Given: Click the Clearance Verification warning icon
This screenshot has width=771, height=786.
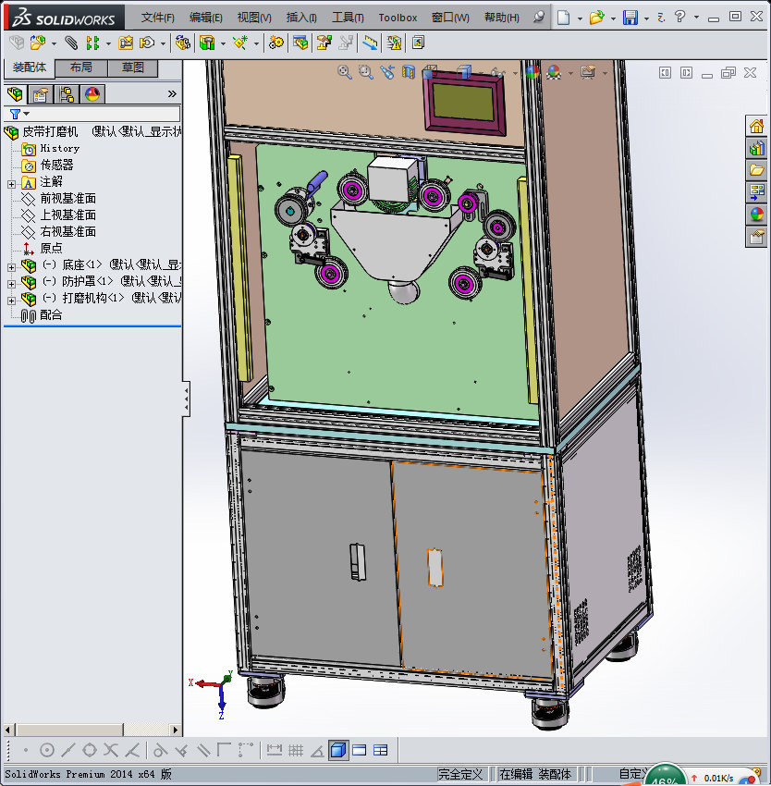Looking at the screenshot, I should click(x=394, y=43).
